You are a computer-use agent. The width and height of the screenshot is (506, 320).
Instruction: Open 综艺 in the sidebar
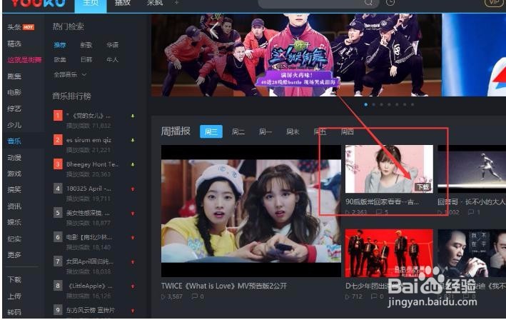(x=14, y=109)
